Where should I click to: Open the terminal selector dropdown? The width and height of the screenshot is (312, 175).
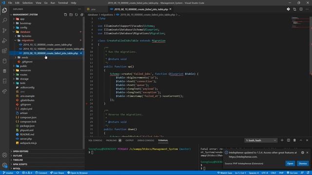[261, 140]
